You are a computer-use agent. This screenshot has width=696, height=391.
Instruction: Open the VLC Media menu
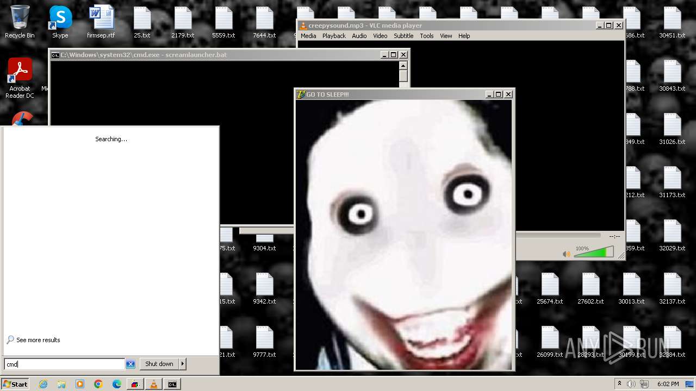[x=308, y=36]
